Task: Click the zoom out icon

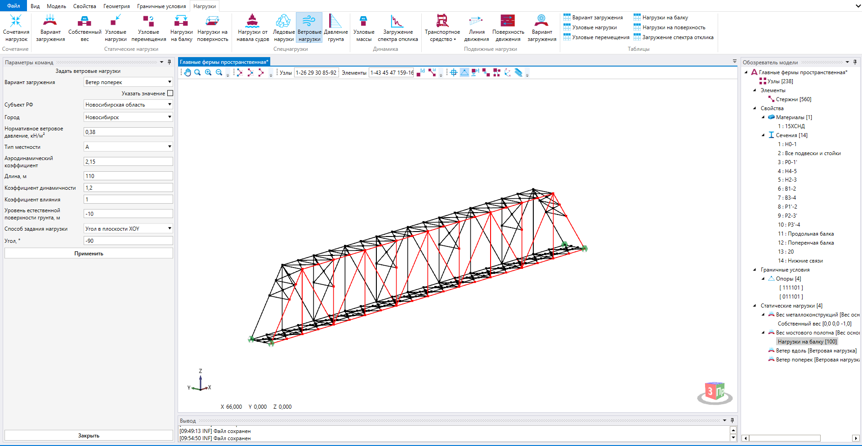Action: pos(219,72)
